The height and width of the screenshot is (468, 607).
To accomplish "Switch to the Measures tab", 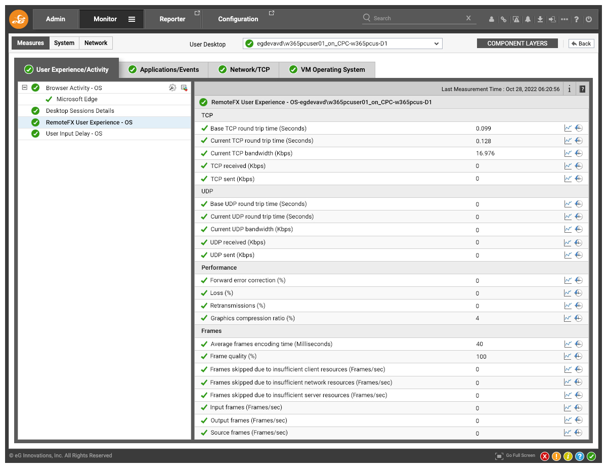I will [x=30, y=43].
